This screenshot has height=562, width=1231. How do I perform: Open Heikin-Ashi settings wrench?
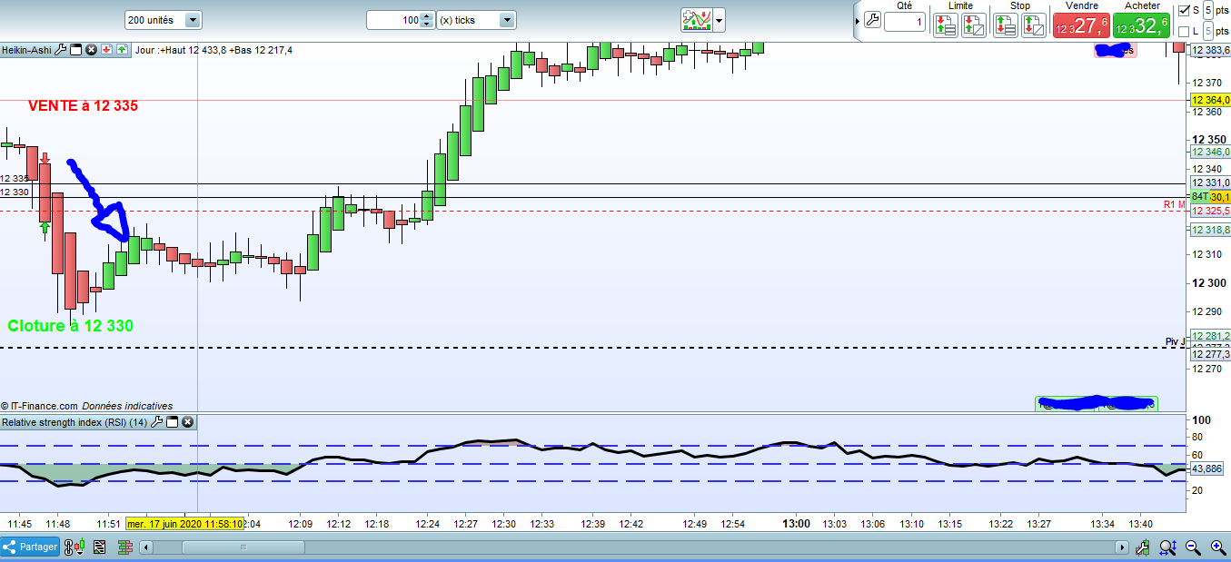coord(61,50)
